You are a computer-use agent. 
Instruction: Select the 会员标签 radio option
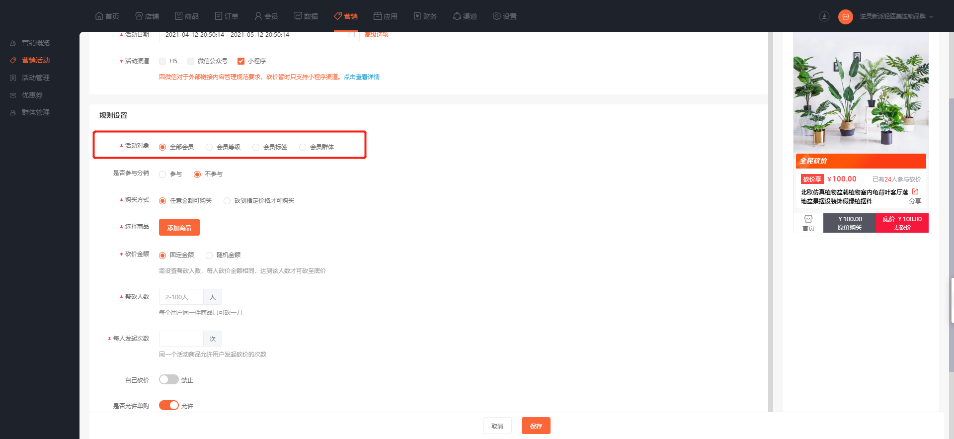256,147
